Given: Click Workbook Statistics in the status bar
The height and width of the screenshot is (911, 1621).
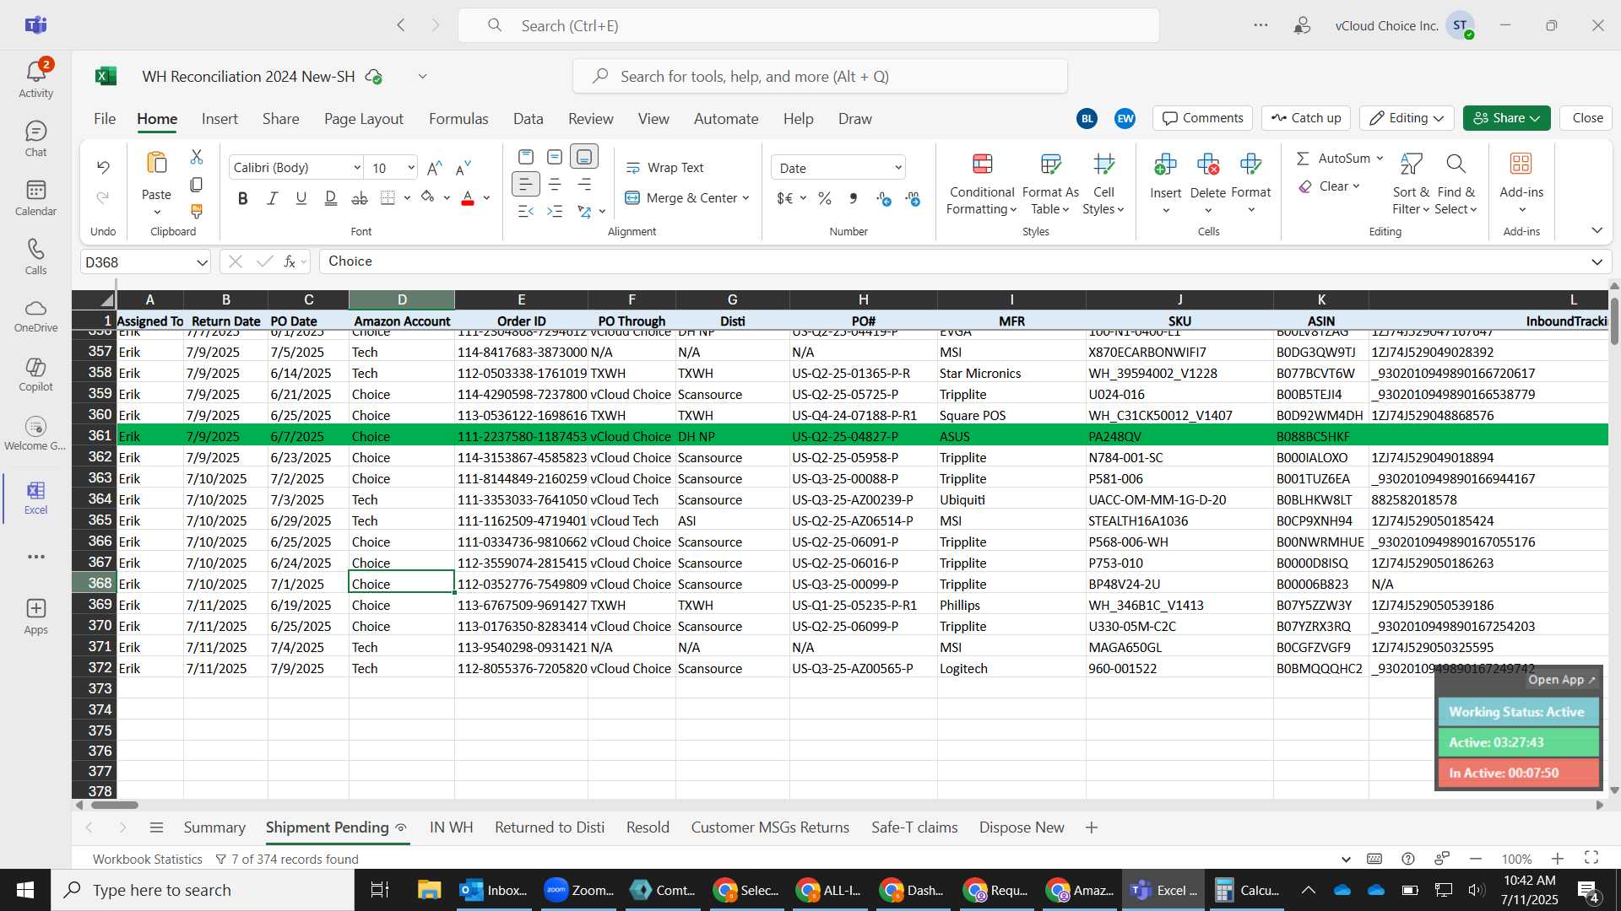Looking at the screenshot, I should [x=148, y=860].
